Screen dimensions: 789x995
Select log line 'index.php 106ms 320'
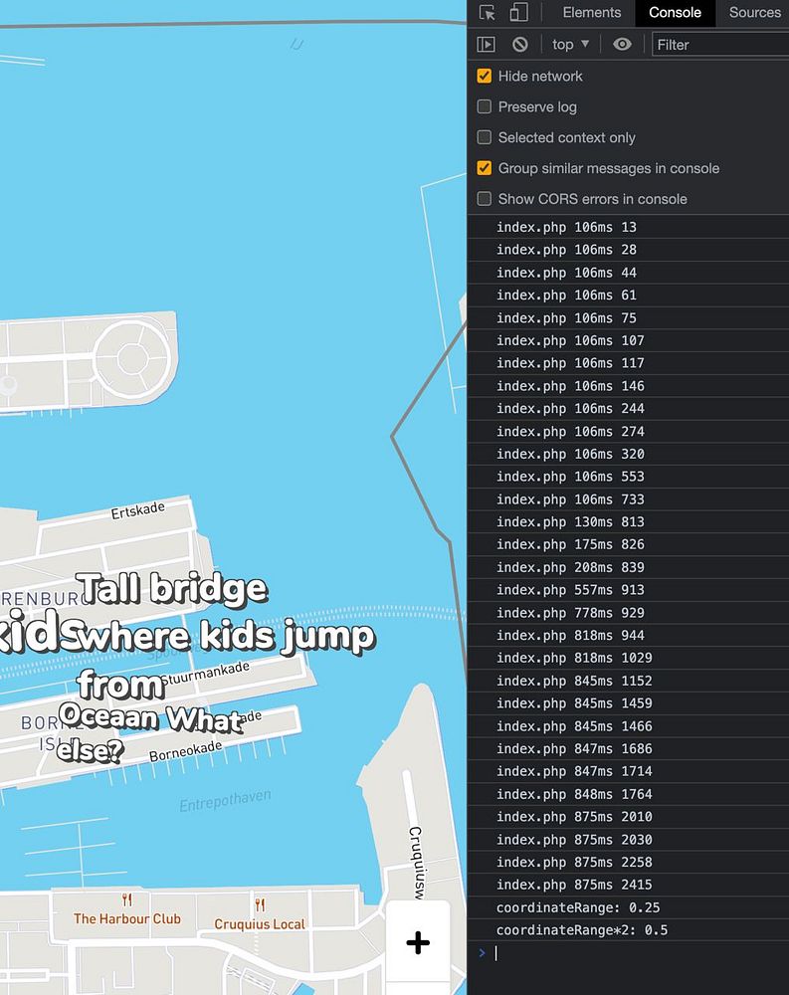tap(629, 454)
